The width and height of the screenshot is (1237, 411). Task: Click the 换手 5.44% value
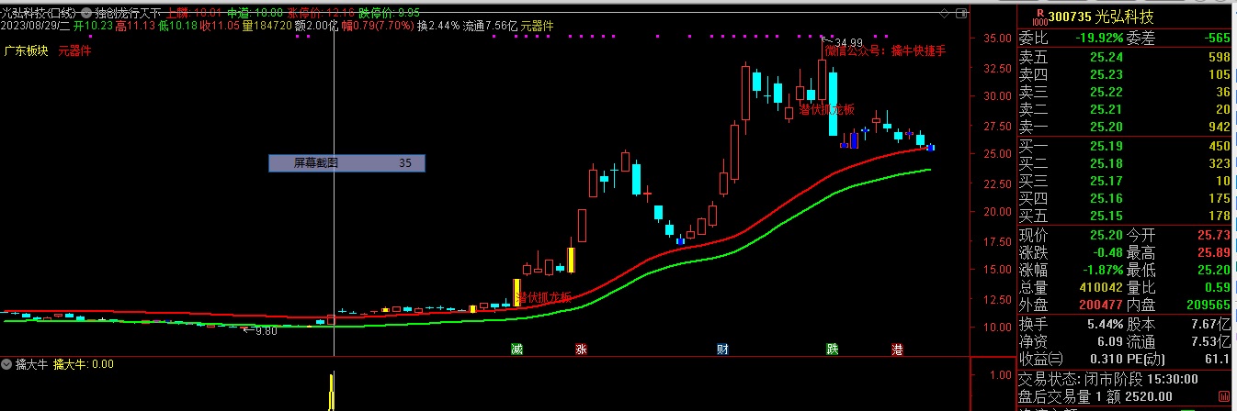click(1105, 325)
